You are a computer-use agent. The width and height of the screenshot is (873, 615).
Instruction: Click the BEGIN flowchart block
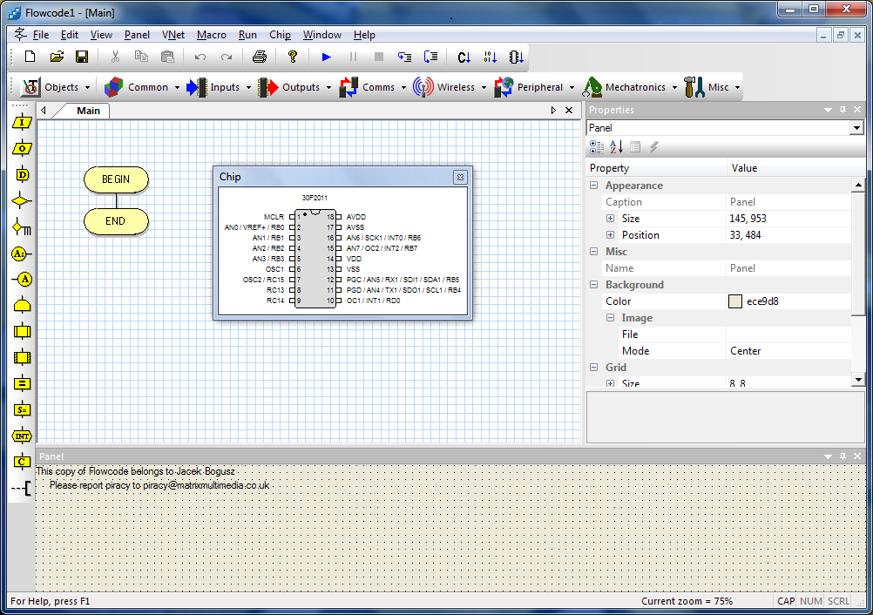tap(116, 179)
